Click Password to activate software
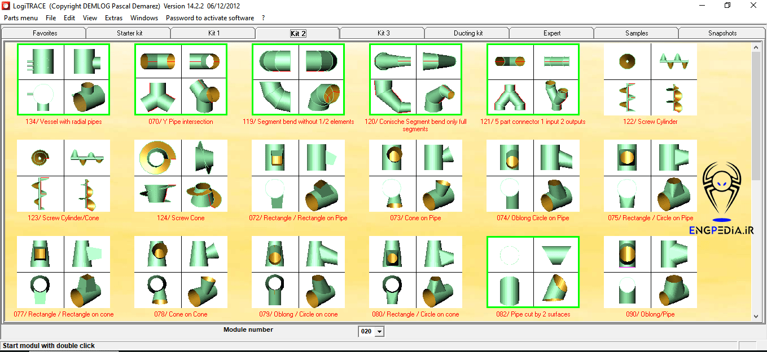This screenshot has height=352, width=767. (209, 18)
